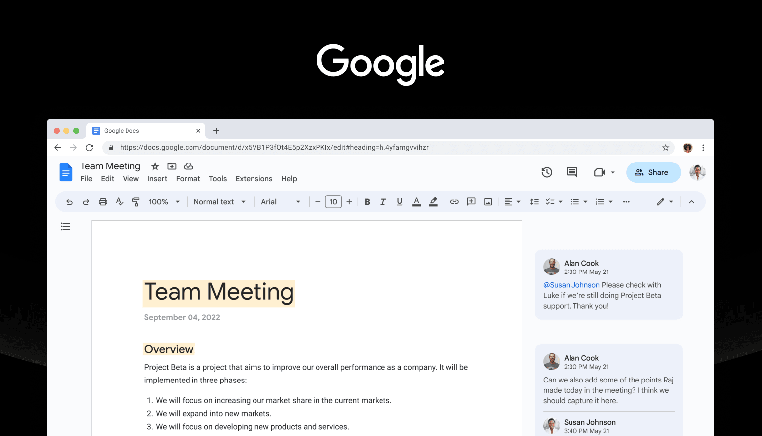This screenshot has width=762, height=436.
Task: Go forward with browser forward arrow
Action: tap(73, 147)
